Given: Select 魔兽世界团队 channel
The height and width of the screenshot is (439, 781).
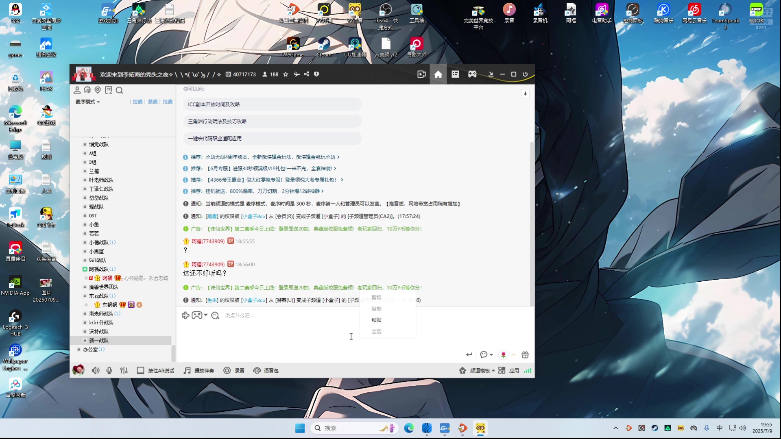Looking at the screenshot, I should click(103, 287).
